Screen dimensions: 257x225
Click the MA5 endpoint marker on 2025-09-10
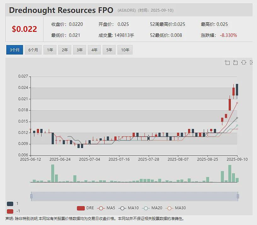pyautogui.click(x=237, y=103)
